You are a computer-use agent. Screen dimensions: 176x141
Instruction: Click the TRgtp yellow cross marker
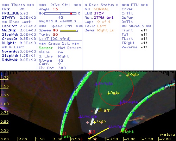point(127,75)
